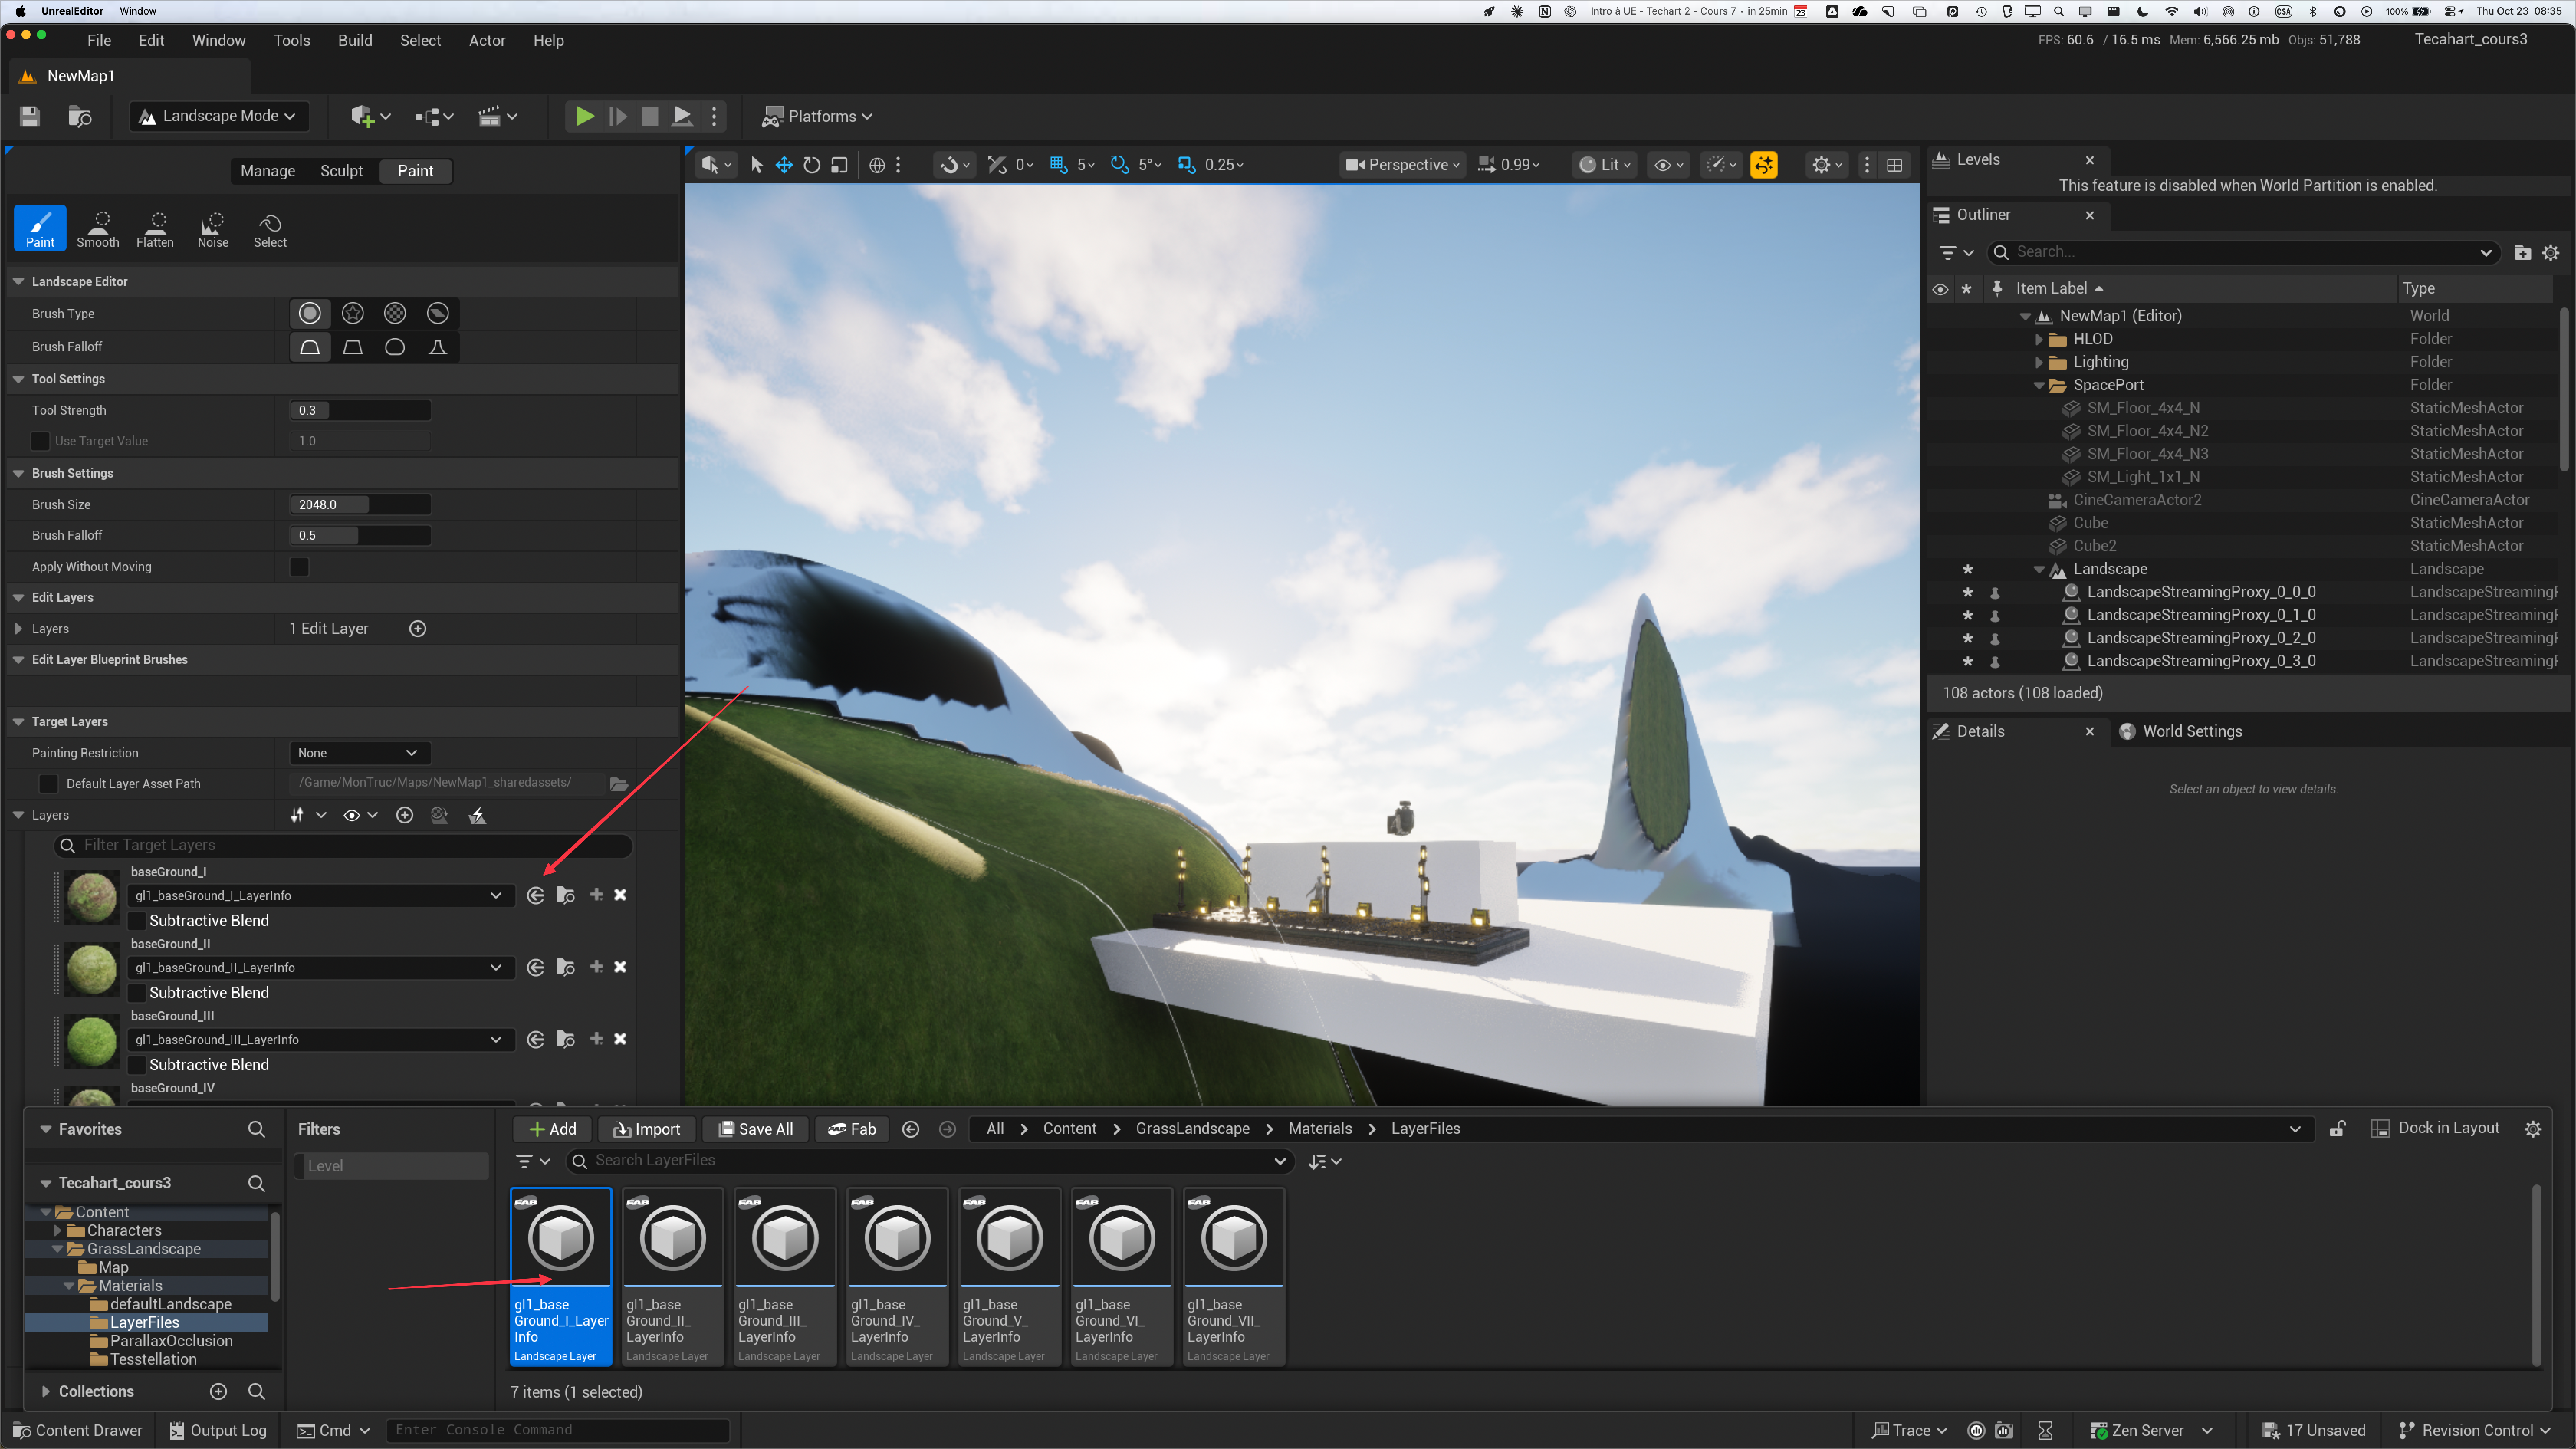Viewport: 2576px width, 1449px height.
Task: Select the Flatten landscape tool
Action: [155, 228]
